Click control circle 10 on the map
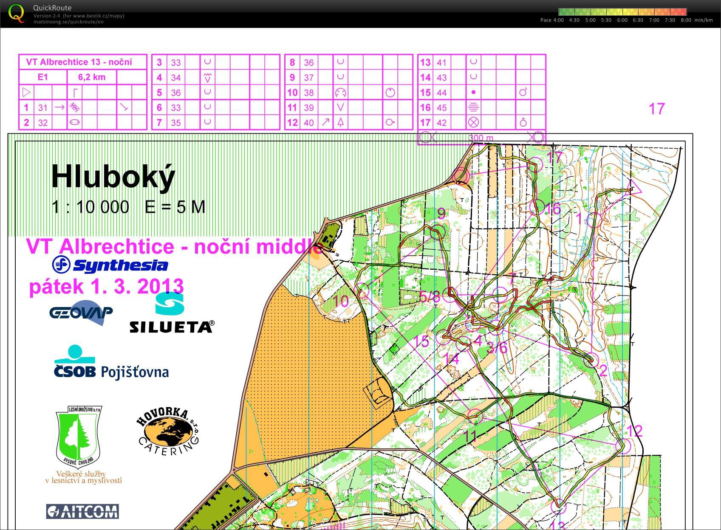The image size is (721, 530). [362, 291]
